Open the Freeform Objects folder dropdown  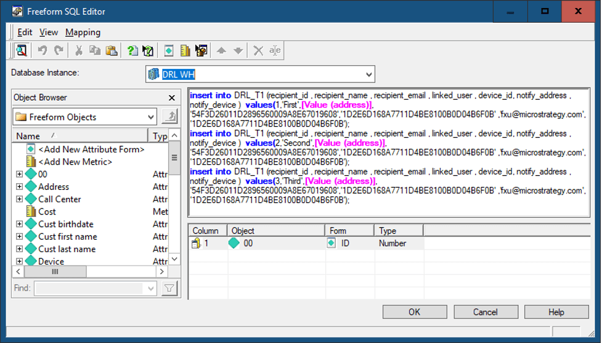pos(151,117)
